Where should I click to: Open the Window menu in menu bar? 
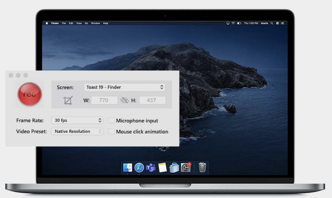[95, 23]
